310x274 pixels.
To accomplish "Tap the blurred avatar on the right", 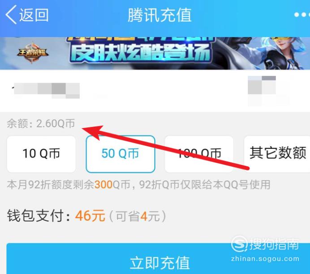I will 262,85.
